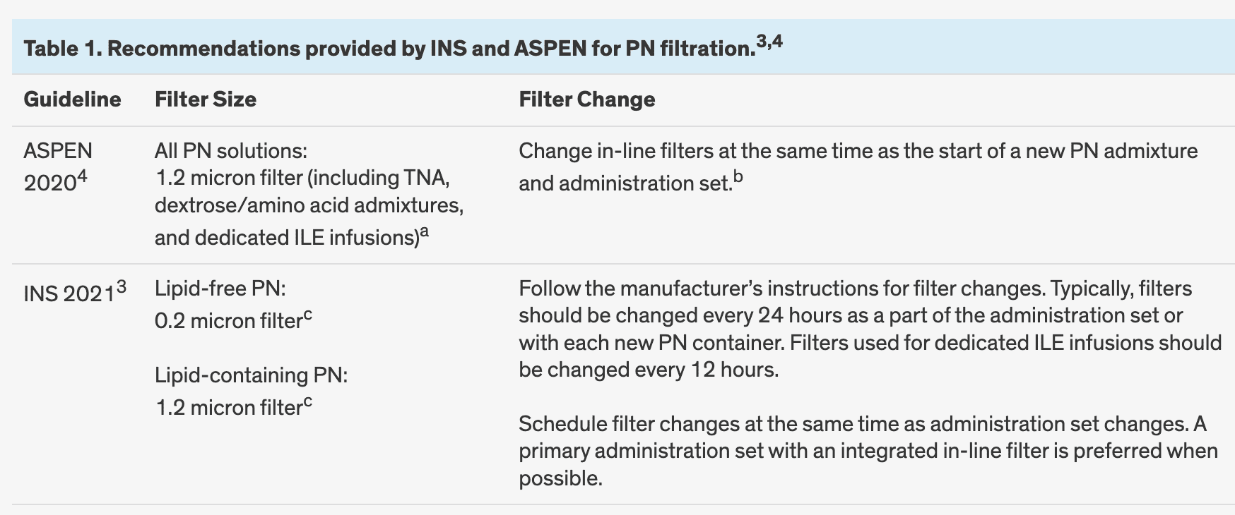Open footnote 3 beside INS 2021
This screenshot has width=1235, height=515.
(x=122, y=286)
